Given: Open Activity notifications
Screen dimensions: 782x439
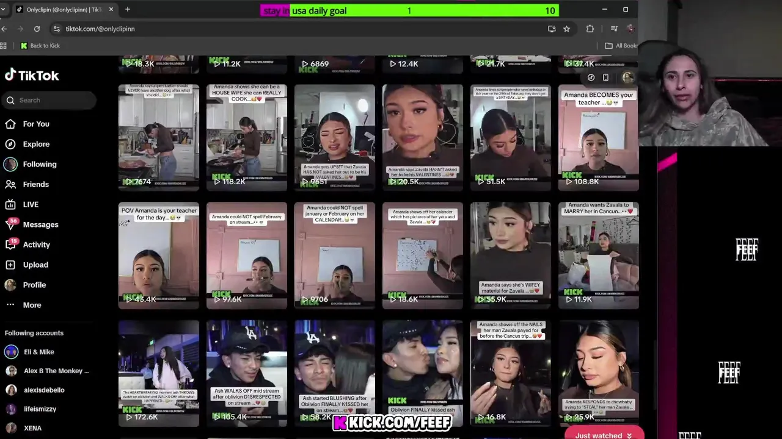Looking at the screenshot, I should (36, 244).
